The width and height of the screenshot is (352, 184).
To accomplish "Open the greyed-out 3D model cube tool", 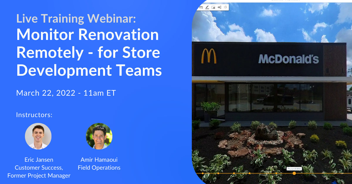I will coord(225,7).
